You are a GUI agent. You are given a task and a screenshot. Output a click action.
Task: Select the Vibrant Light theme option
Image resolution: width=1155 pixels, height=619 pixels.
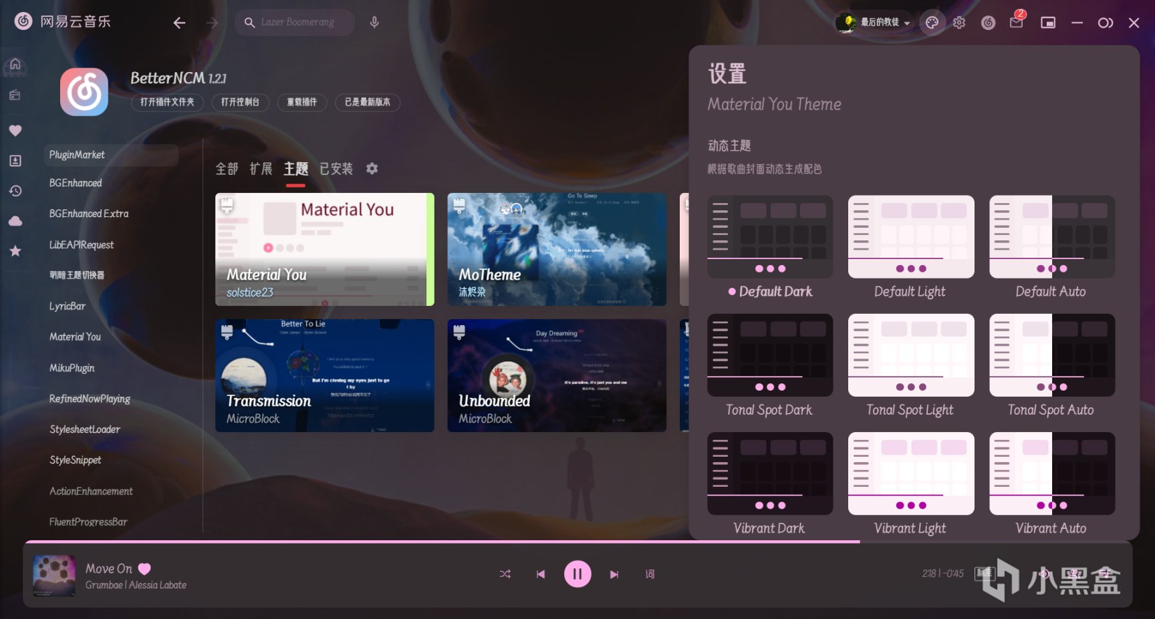[x=910, y=484]
